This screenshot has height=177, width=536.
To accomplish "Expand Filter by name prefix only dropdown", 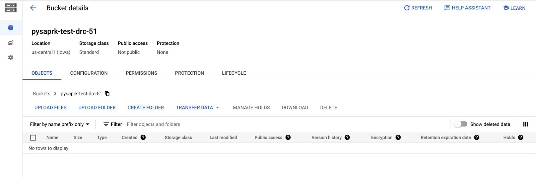I will point(60,124).
